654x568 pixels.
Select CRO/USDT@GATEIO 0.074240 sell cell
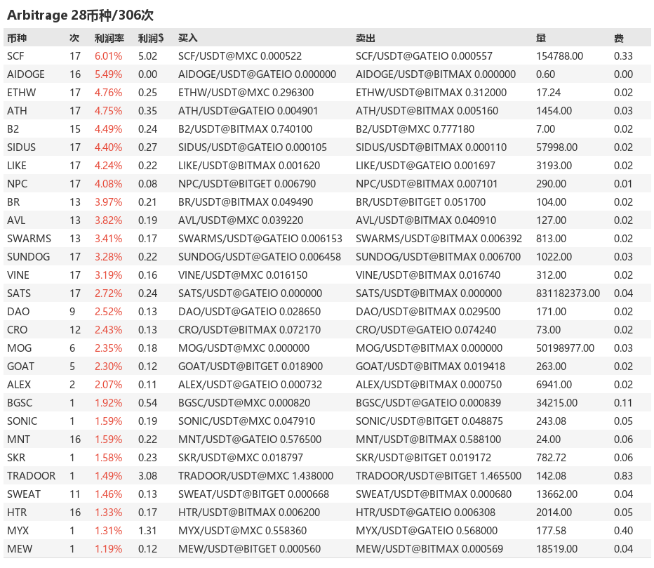426,330
